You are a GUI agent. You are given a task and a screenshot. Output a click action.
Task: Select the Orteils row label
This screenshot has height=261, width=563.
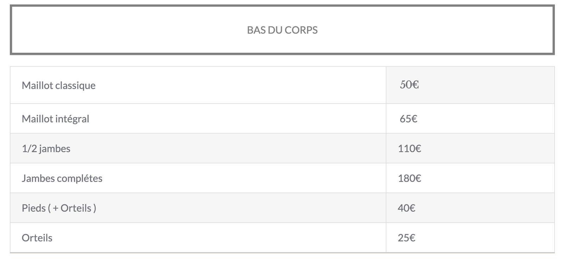tap(37, 238)
